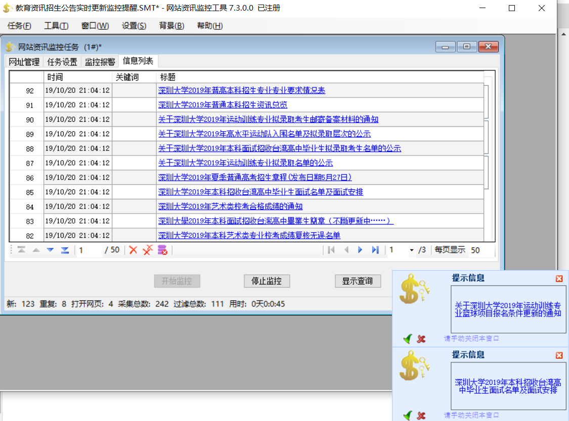Open row 83 link 招收台灣高中畢業生簡章
569x421 pixels.
276,221
